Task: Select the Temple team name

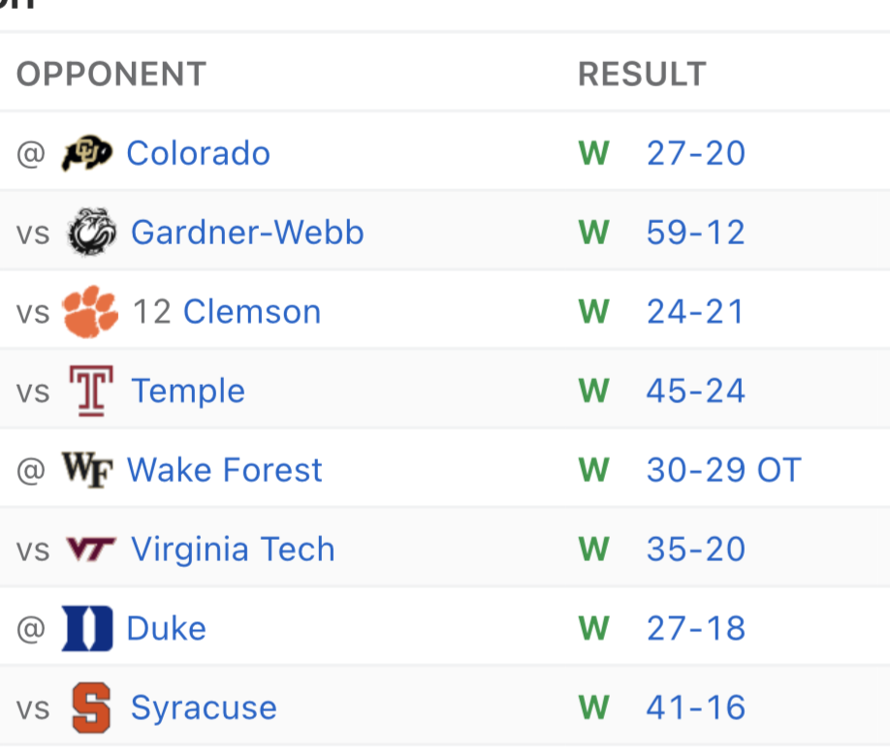Action: click(x=187, y=391)
